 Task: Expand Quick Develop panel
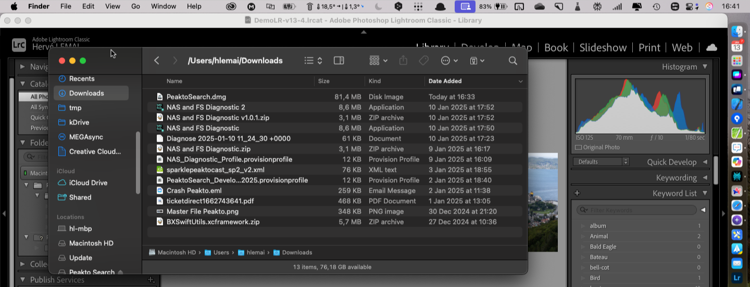(x=705, y=162)
